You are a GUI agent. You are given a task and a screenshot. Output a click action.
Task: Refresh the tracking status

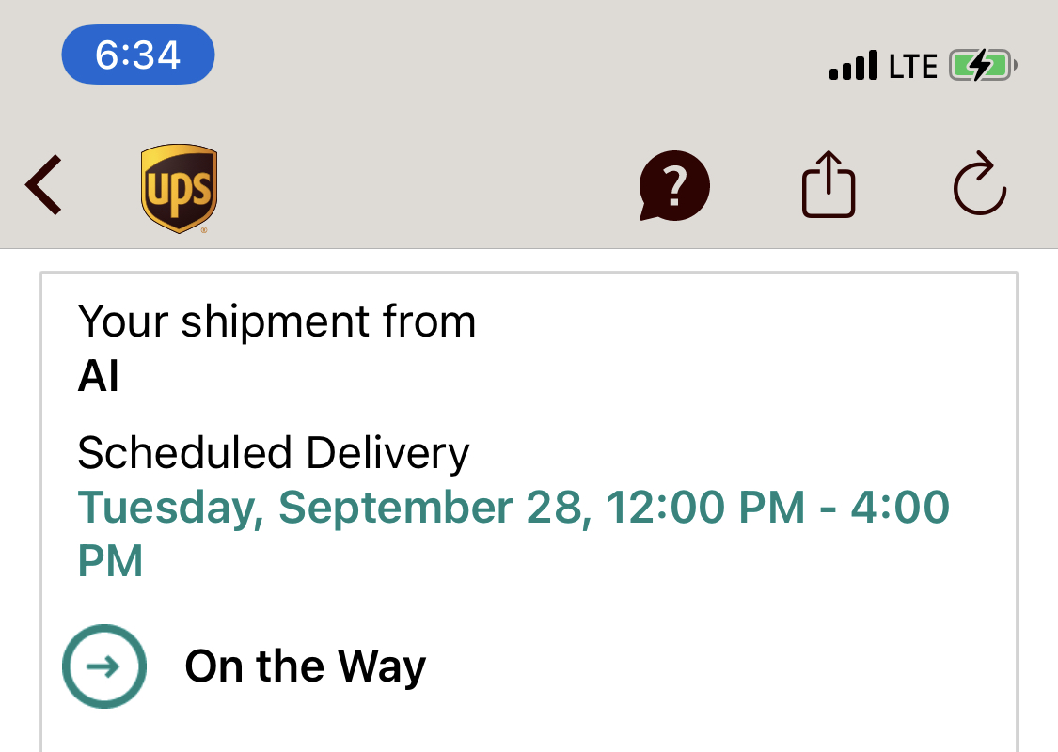click(980, 184)
